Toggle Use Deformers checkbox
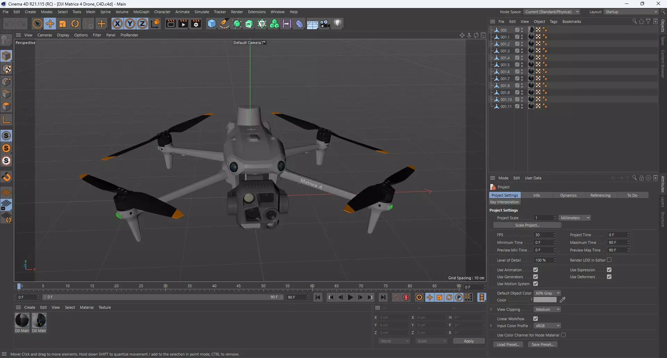Screen dimensions: 667x358 point(609,277)
